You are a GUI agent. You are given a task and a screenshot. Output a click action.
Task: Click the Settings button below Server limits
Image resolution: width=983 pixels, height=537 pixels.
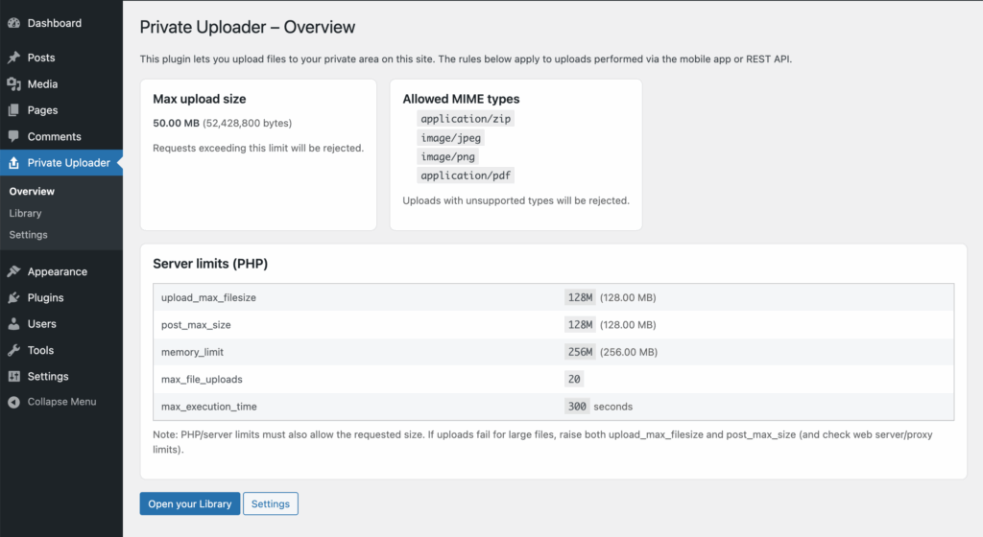271,503
